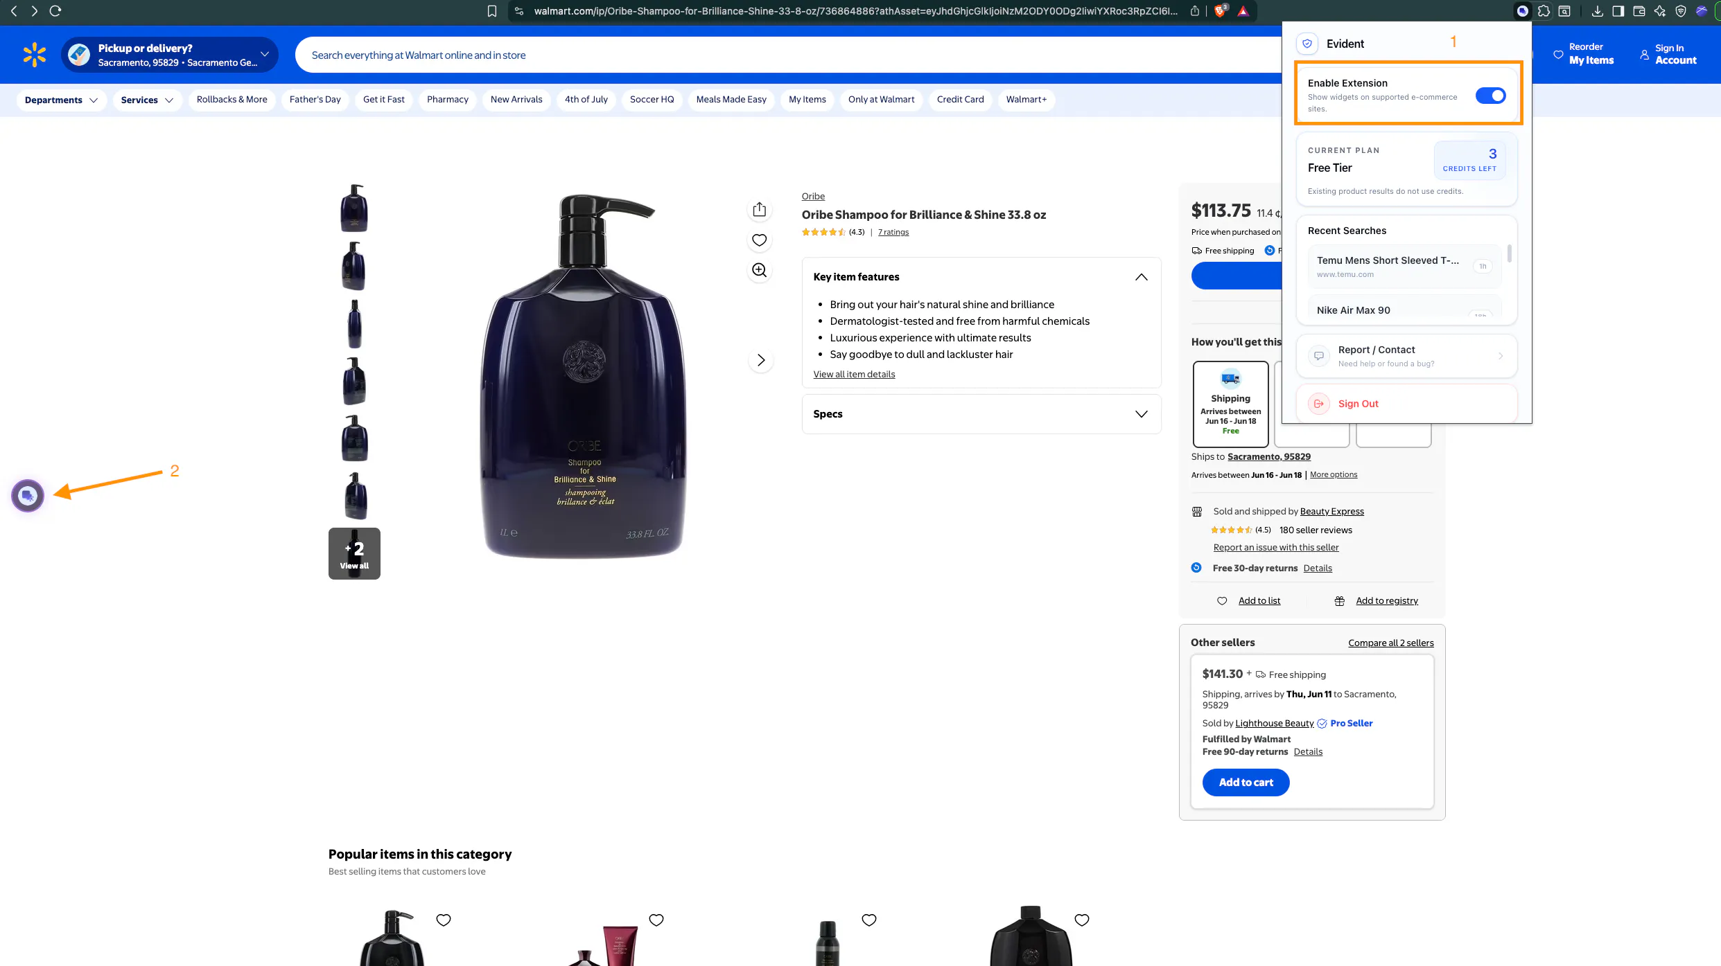Open Soccer HQ tab
The height and width of the screenshot is (966, 1721).
coord(652,100)
